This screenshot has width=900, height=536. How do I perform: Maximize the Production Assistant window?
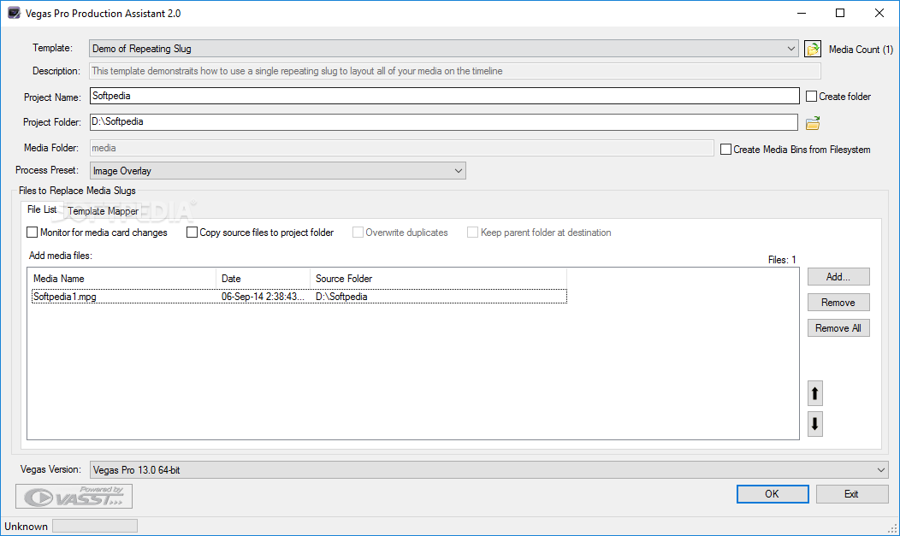840,13
